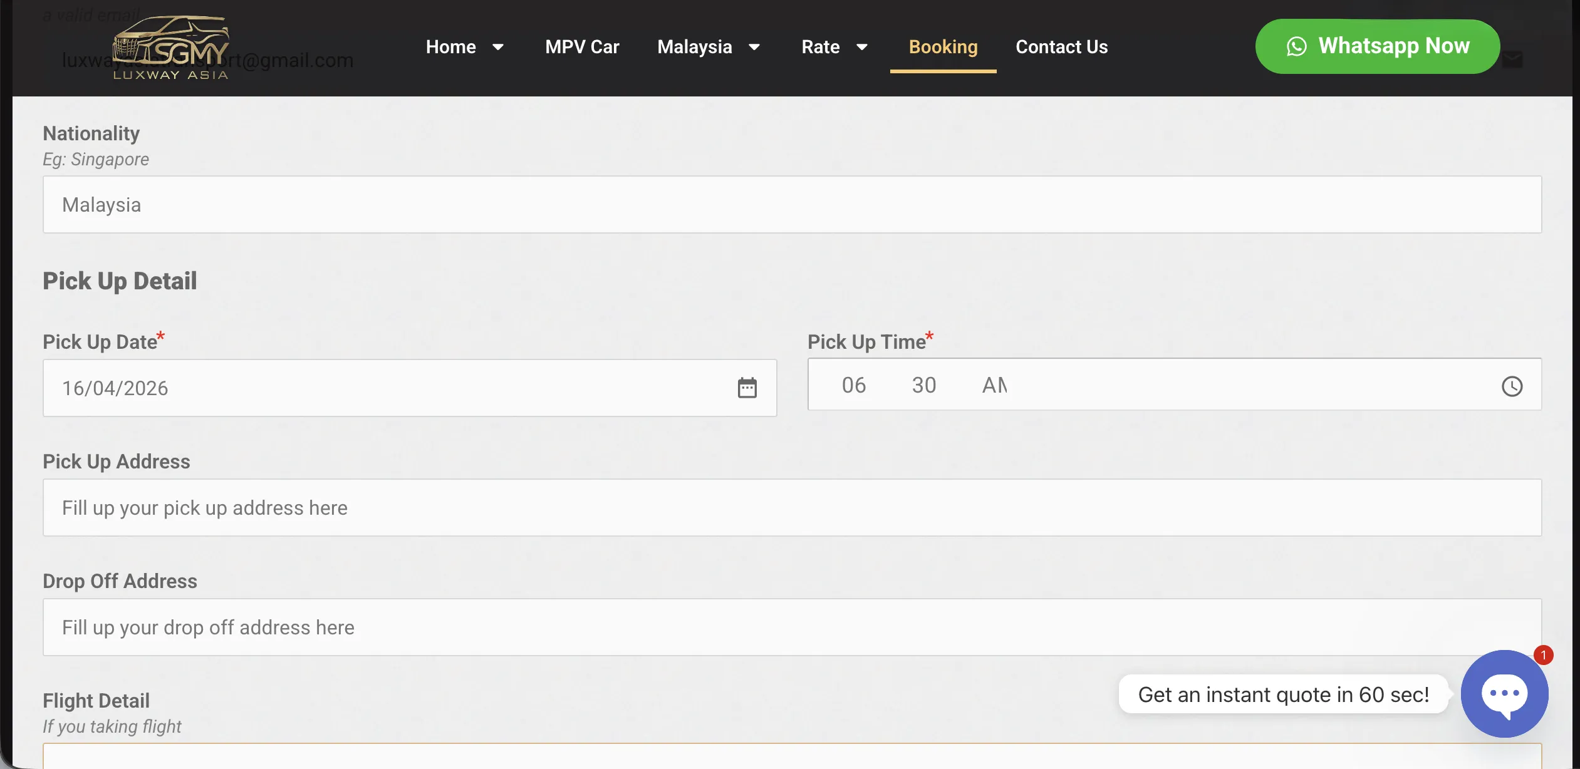Click the Pick Up Date field
The width and height of the screenshot is (1580, 769).
pos(410,388)
